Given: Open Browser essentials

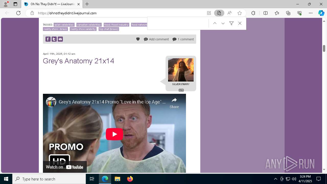Looking at the screenshot, I should pos(299,13).
